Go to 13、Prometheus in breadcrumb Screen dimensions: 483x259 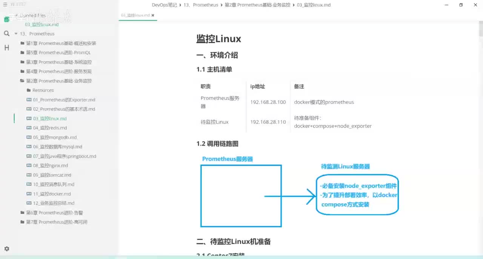tap(201, 5)
